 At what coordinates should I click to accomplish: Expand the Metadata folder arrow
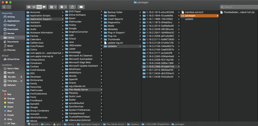(140, 29)
